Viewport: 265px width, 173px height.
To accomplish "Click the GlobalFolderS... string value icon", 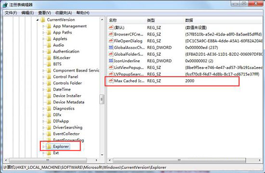I will coord(111,54).
